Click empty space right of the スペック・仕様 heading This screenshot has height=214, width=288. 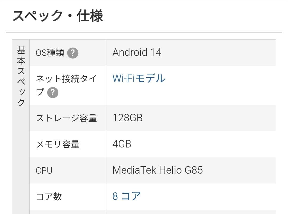192,16
